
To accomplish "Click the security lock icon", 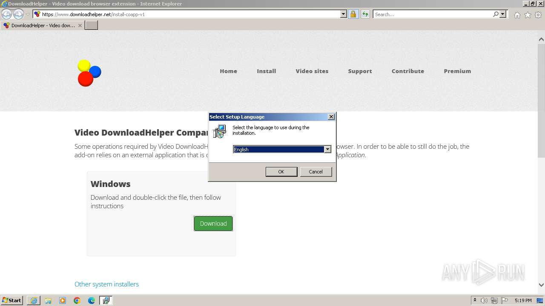I will pos(353,14).
